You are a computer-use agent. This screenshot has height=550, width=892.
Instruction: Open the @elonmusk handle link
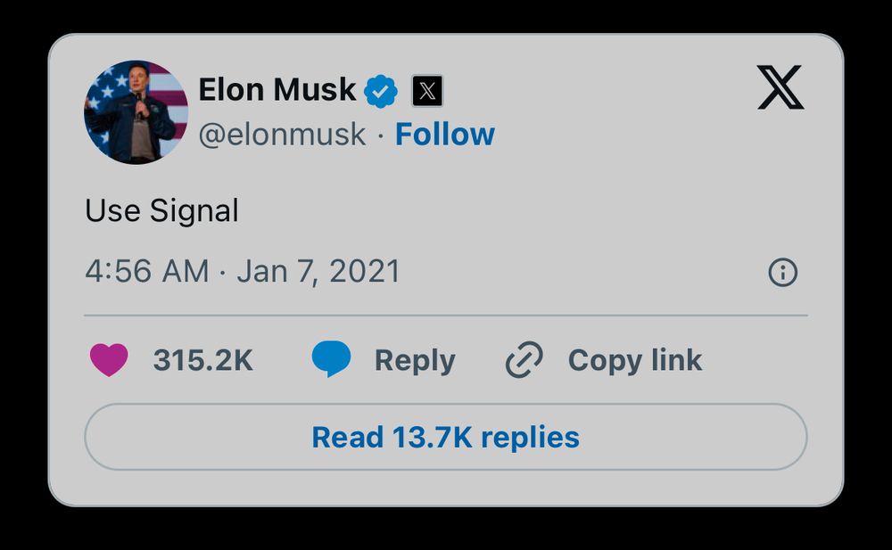point(282,135)
